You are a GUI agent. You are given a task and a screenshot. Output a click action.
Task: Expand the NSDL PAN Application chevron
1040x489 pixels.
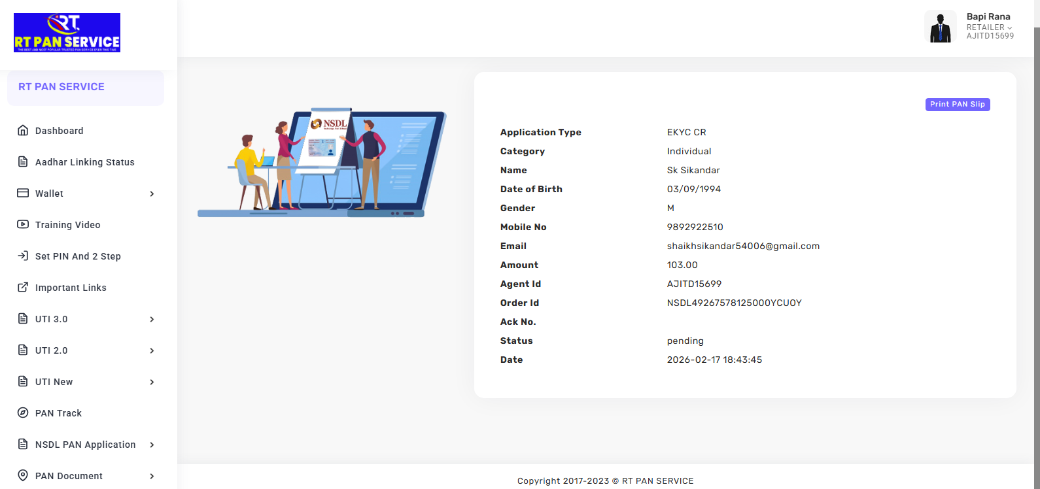152,445
